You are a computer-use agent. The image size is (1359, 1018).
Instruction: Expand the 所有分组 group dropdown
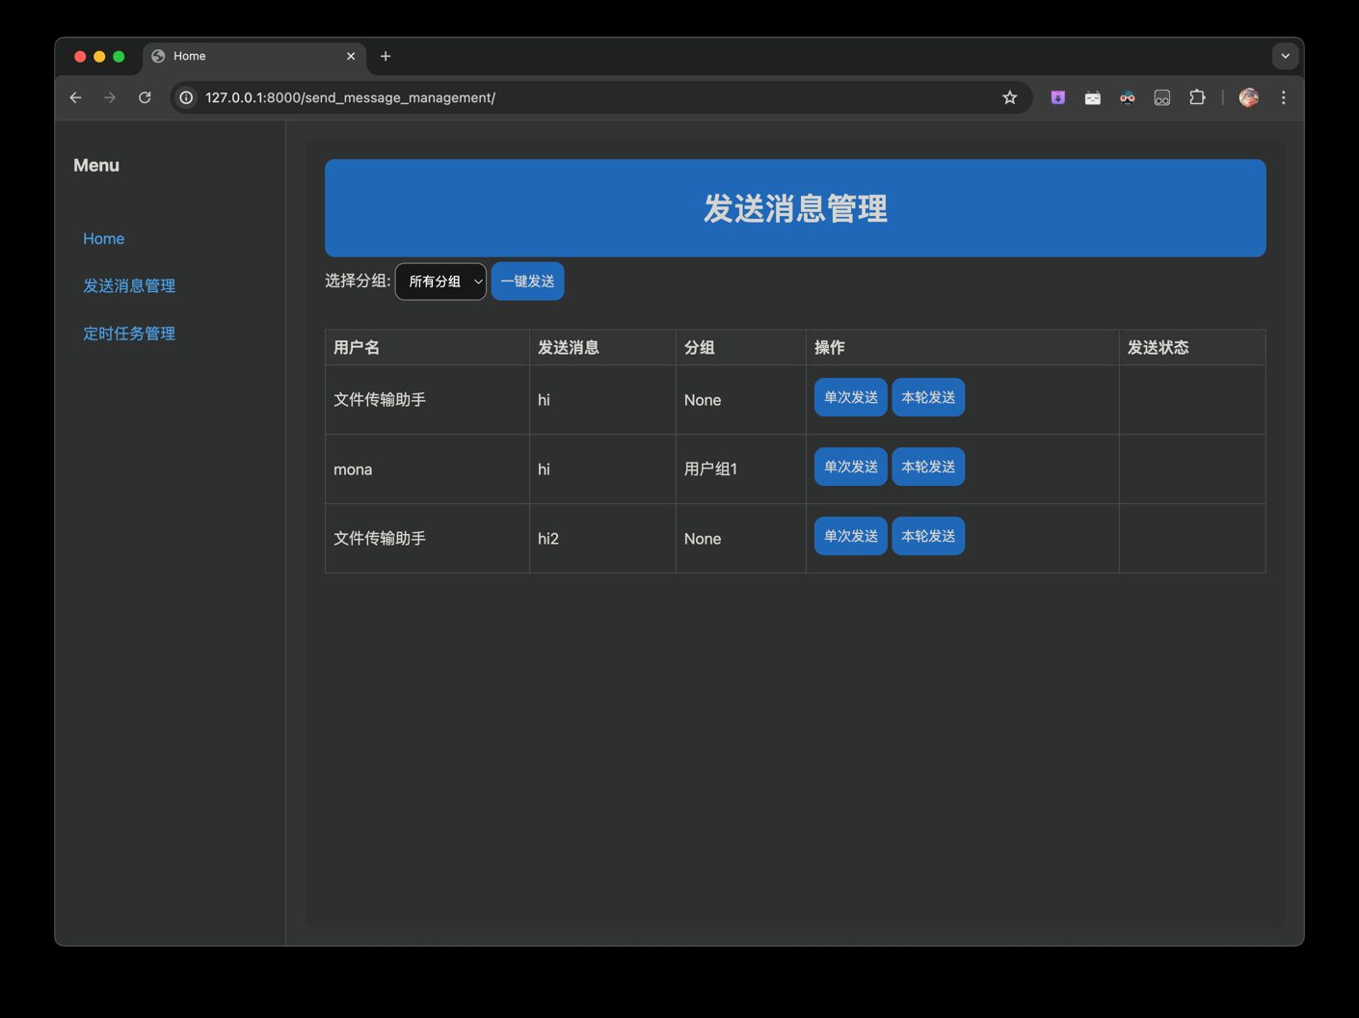440,281
